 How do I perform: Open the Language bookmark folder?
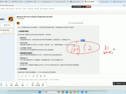pos(44,9)
